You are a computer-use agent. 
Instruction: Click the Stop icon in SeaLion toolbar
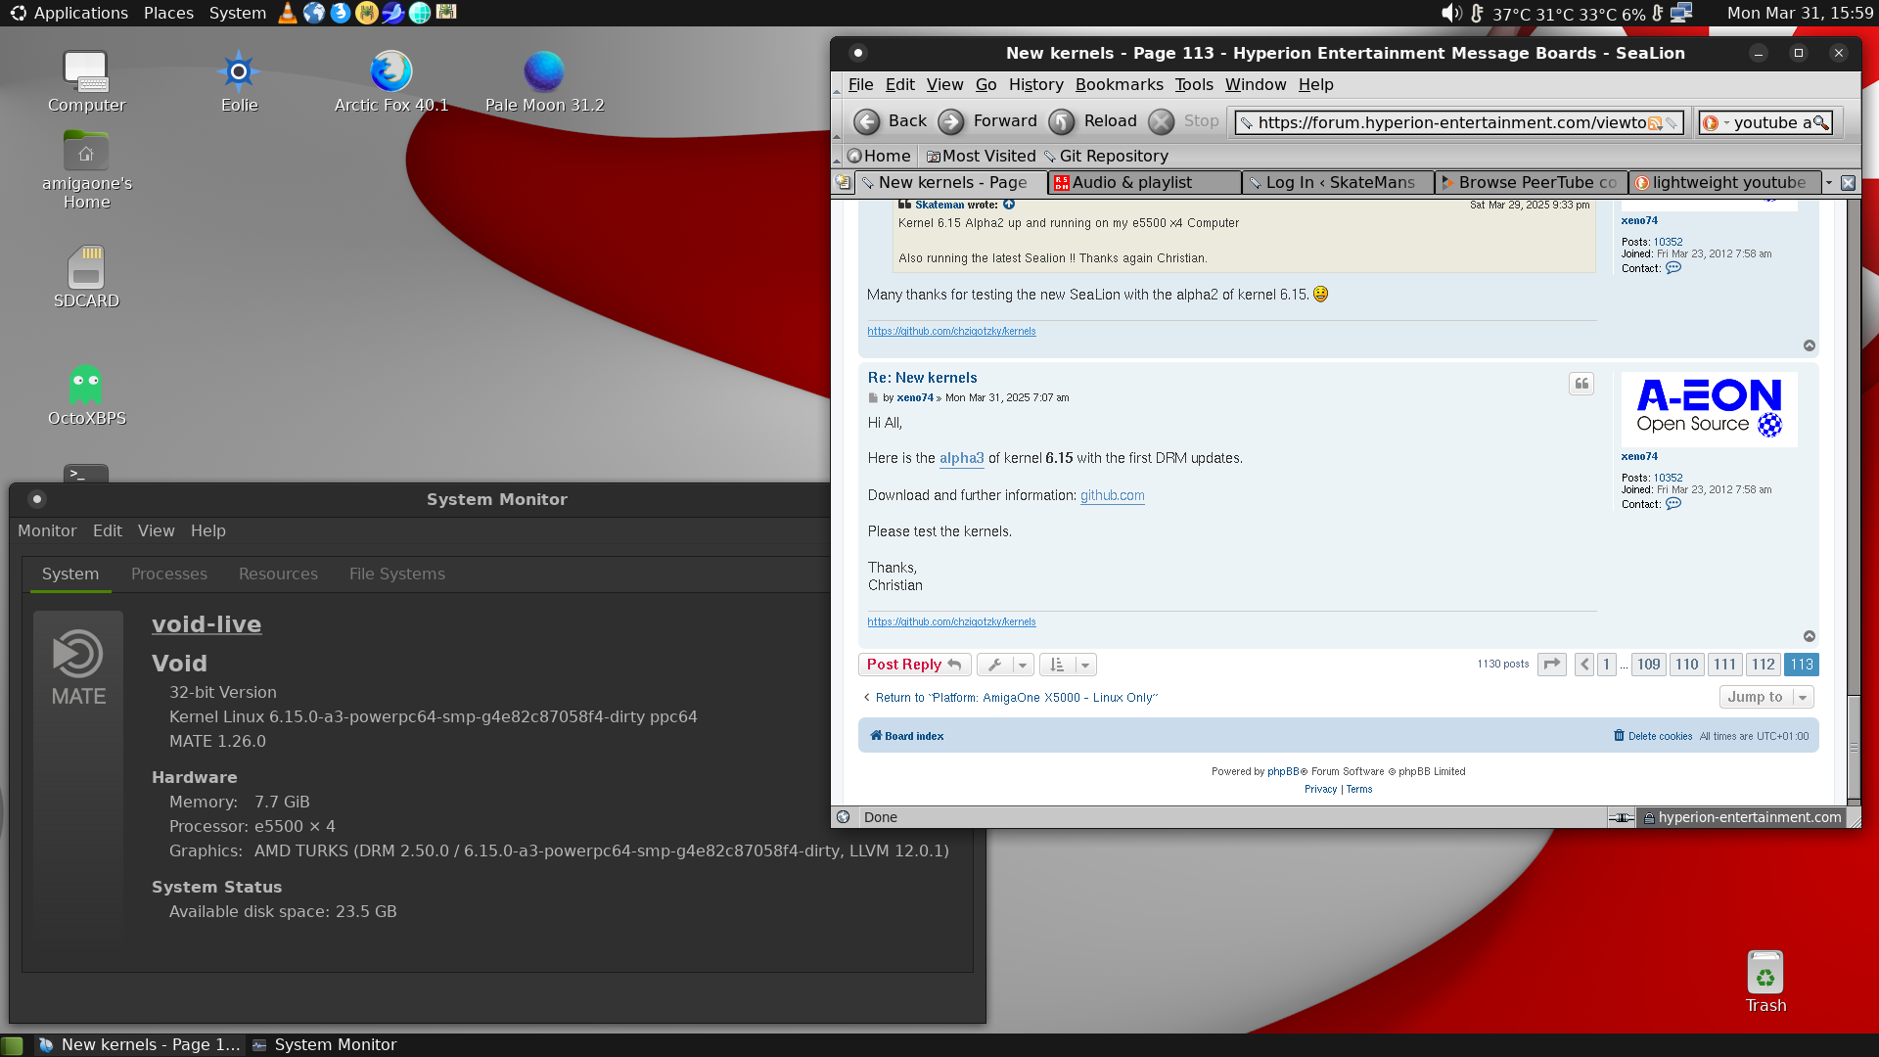click(x=1162, y=121)
